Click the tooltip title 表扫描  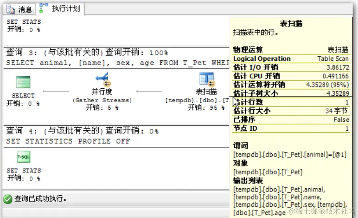point(291,23)
